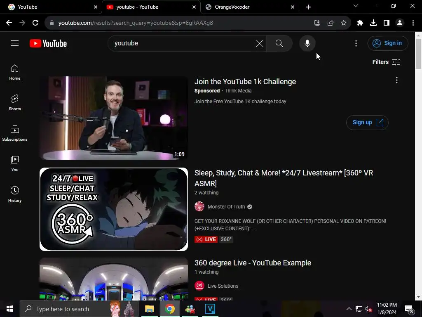Close the OrangeVocoder tab
The image size is (422, 317).
(293, 7)
